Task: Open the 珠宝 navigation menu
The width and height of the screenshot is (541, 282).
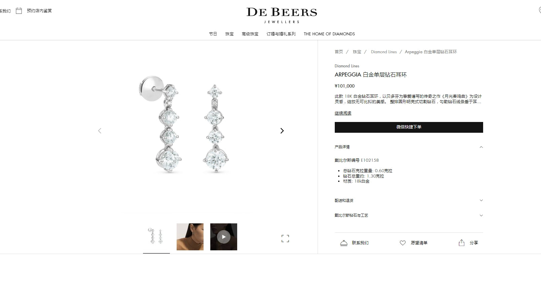Action: [x=229, y=34]
